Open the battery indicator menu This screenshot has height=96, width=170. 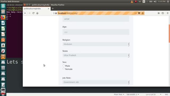[151, 2]
